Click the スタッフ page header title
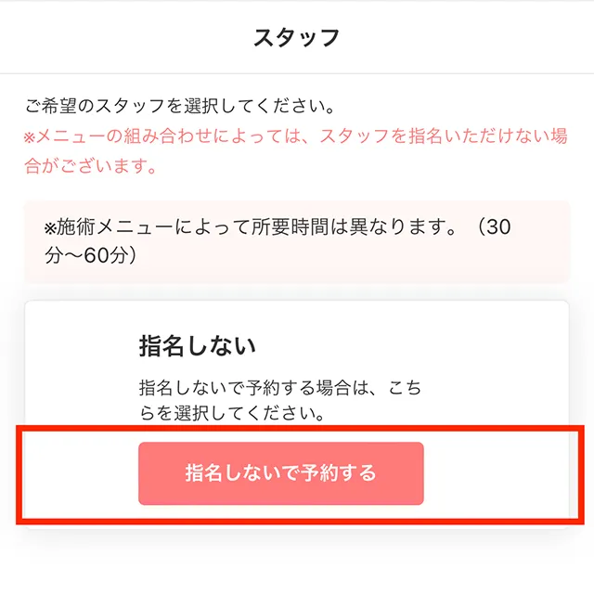 pos(296,38)
